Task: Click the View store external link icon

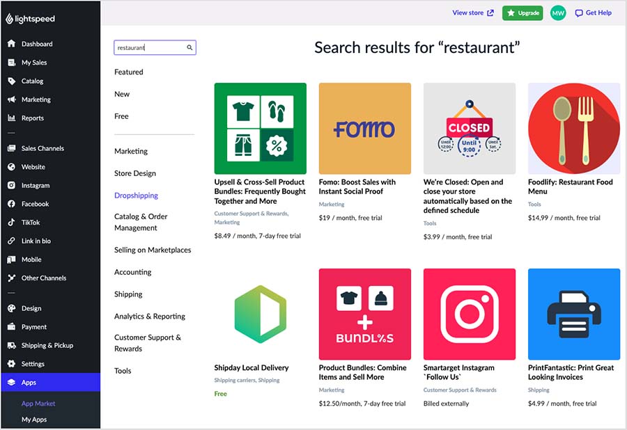Action: point(490,13)
